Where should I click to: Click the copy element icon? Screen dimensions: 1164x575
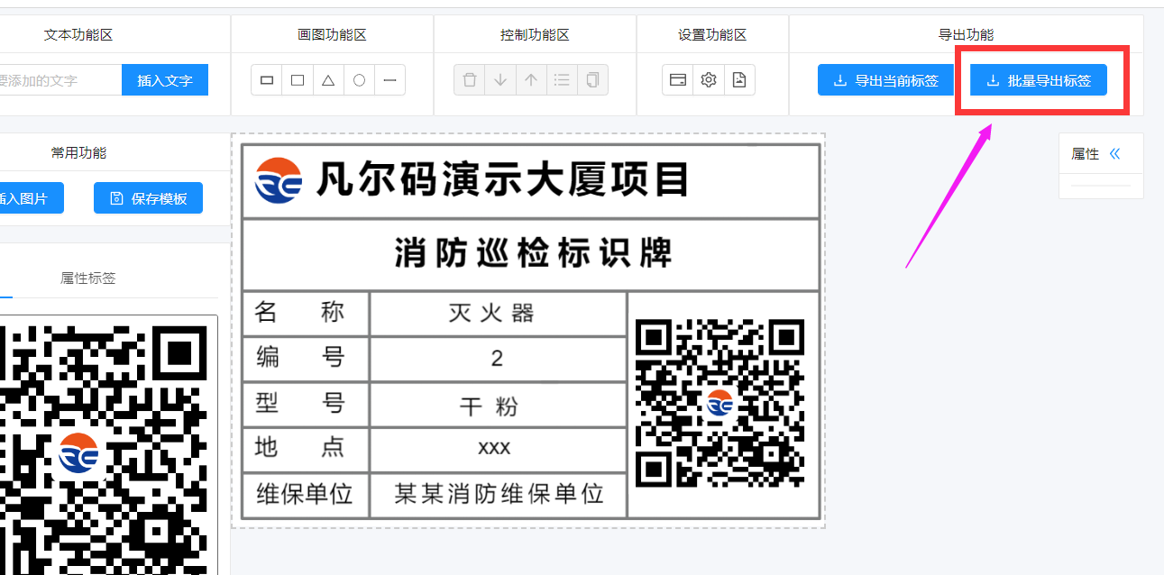592,80
